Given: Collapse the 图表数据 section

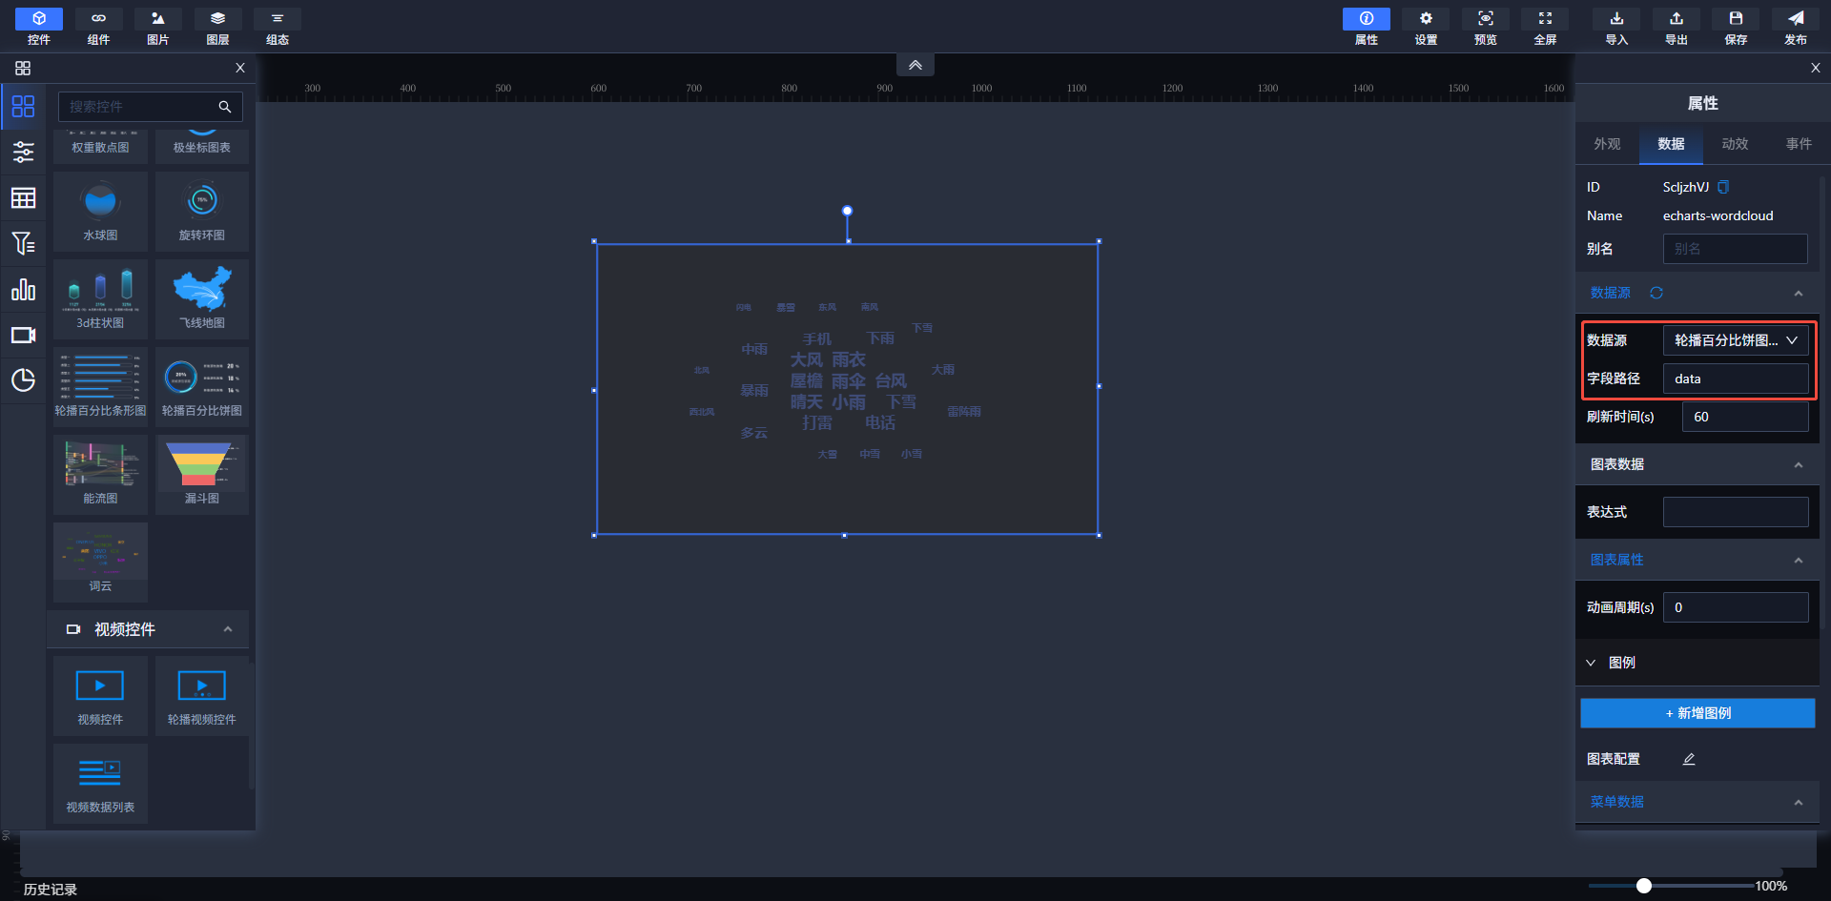Looking at the screenshot, I should 1798,464.
